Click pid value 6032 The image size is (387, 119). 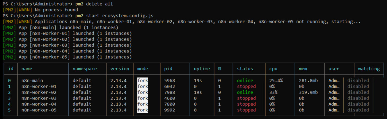(170, 86)
